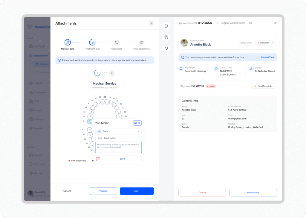Image resolution: width=306 pixels, height=218 pixels.
Task: Click the tooth icon in the side rail
Action: coord(166,26)
